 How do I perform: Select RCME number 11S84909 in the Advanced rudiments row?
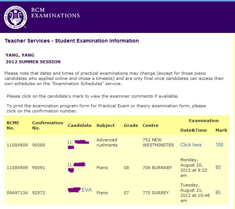tap(17, 145)
